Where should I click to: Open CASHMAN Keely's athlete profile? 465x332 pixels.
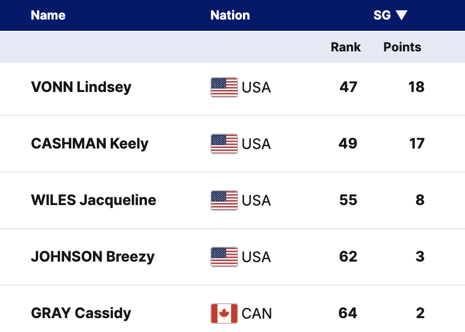pyautogui.click(x=90, y=143)
